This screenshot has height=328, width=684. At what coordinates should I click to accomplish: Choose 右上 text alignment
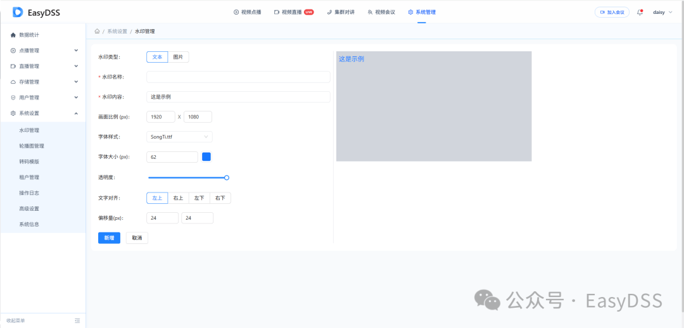tap(178, 198)
